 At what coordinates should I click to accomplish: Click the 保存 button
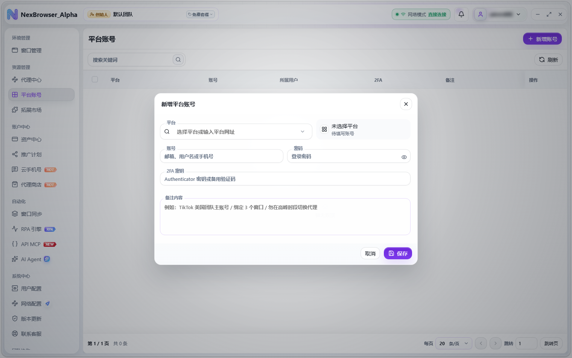coord(398,253)
